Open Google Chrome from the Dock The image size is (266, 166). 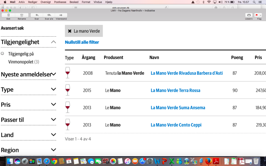coord(54,161)
